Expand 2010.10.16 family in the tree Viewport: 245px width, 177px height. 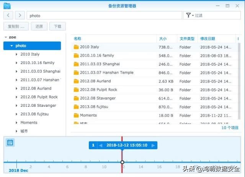(16, 63)
